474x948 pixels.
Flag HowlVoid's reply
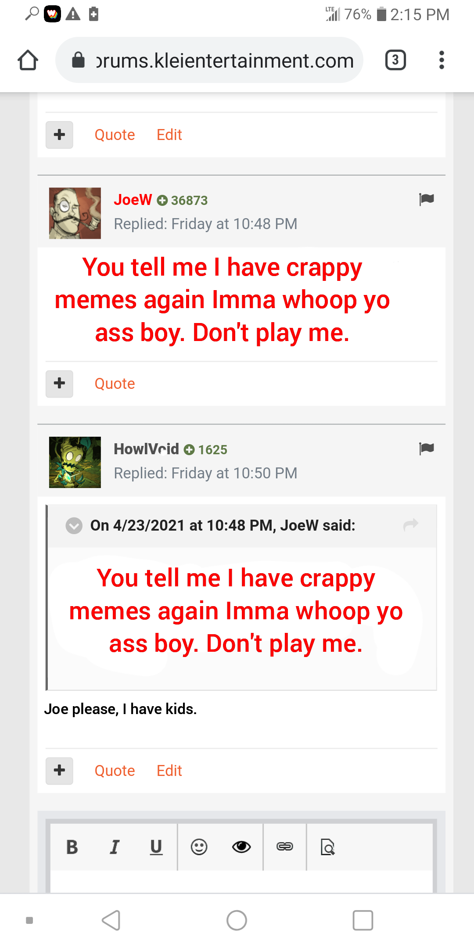(x=427, y=449)
